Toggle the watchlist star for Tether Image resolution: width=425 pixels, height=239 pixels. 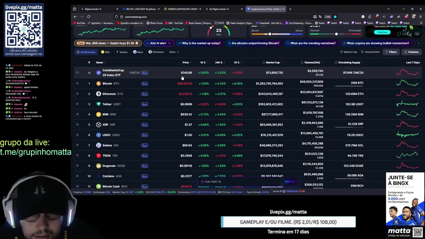click(x=77, y=104)
